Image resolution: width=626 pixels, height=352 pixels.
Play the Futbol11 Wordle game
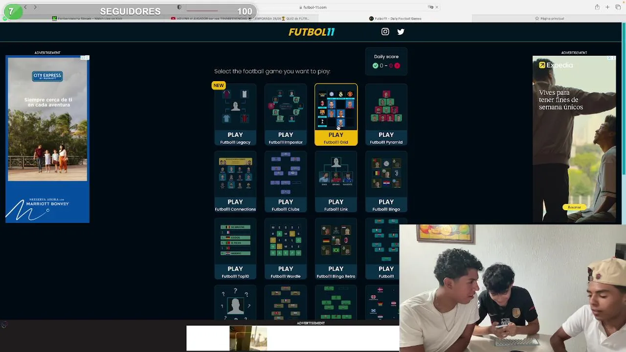286,272
